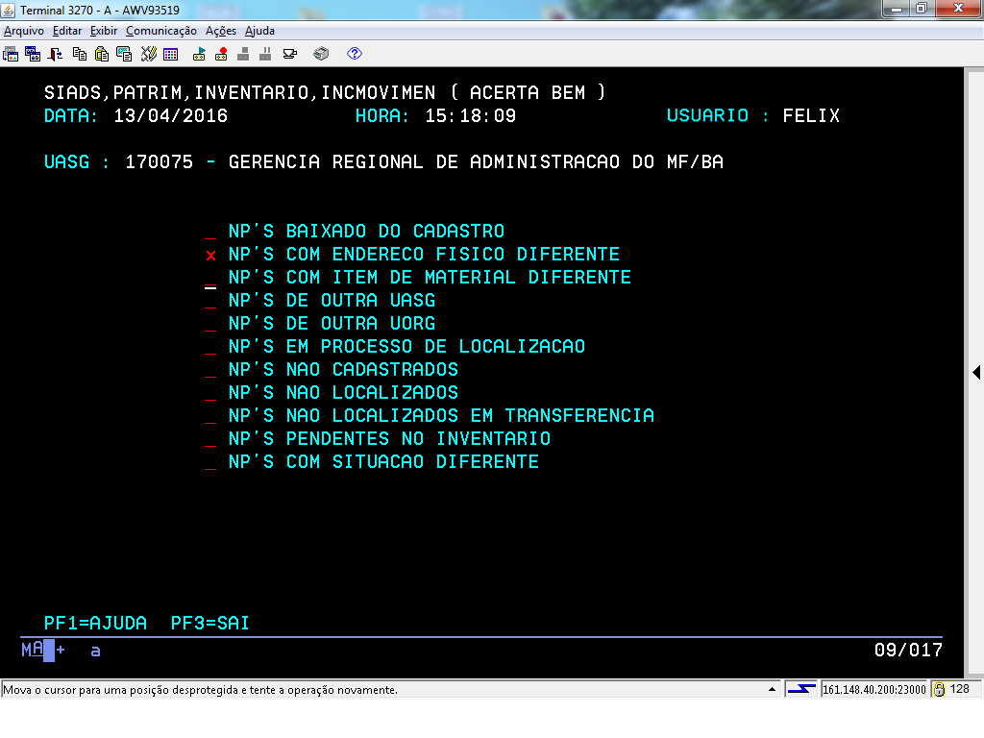Maximize the Terminal 3270 window

tap(922, 8)
